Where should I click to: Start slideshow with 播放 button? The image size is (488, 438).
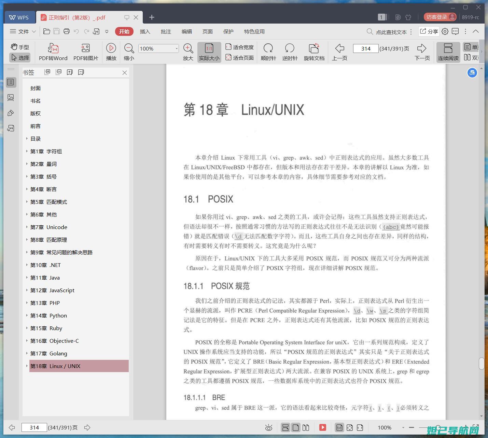(x=111, y=52)
